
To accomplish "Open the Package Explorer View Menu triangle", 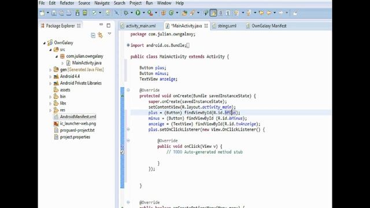I will coord(109,34).
